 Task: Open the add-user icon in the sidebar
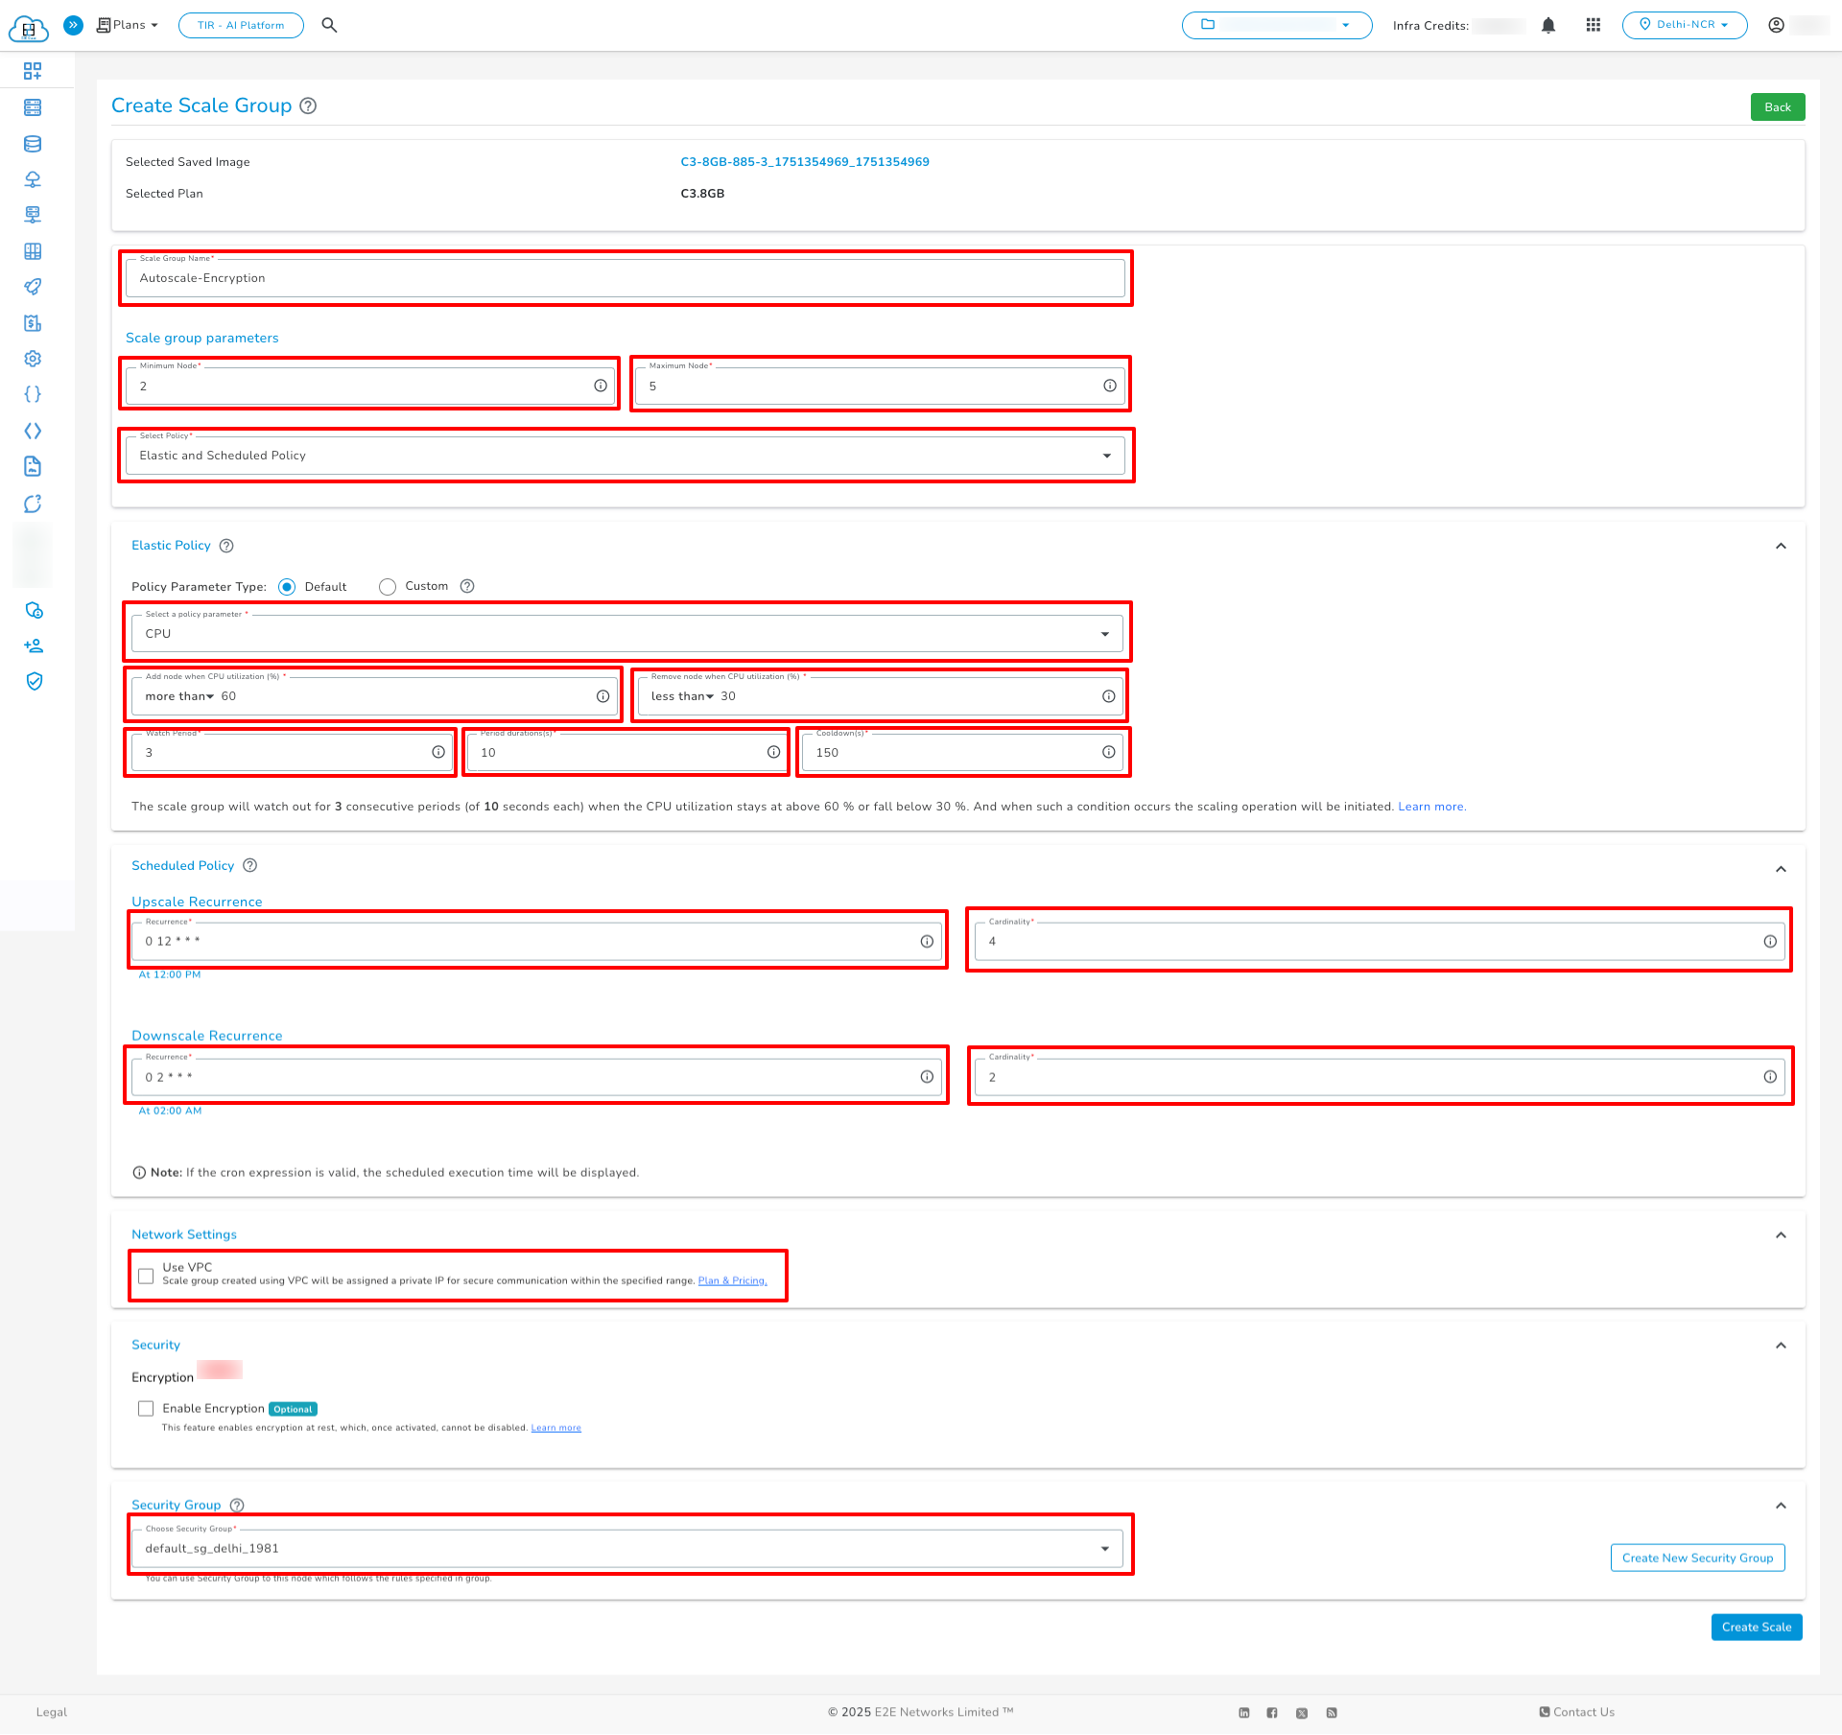pos(33,645)
